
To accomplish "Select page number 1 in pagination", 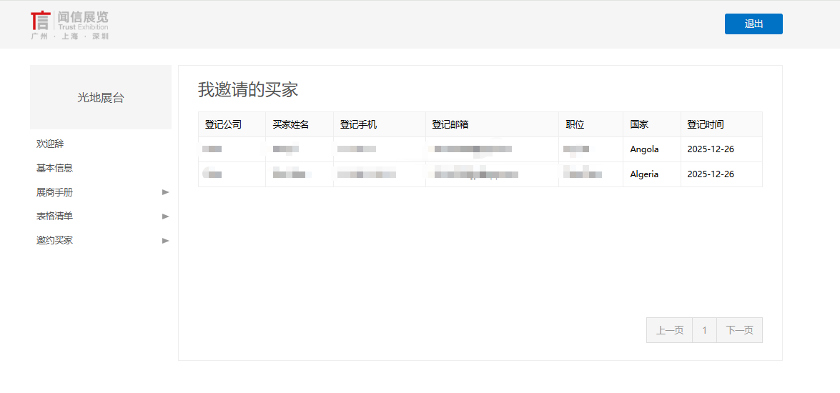I will pos(704,330).
